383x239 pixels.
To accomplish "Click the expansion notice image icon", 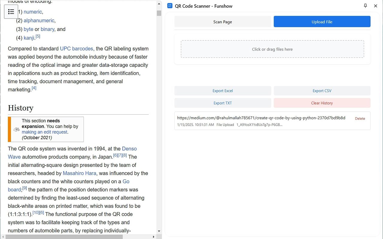I will [16, 129].
